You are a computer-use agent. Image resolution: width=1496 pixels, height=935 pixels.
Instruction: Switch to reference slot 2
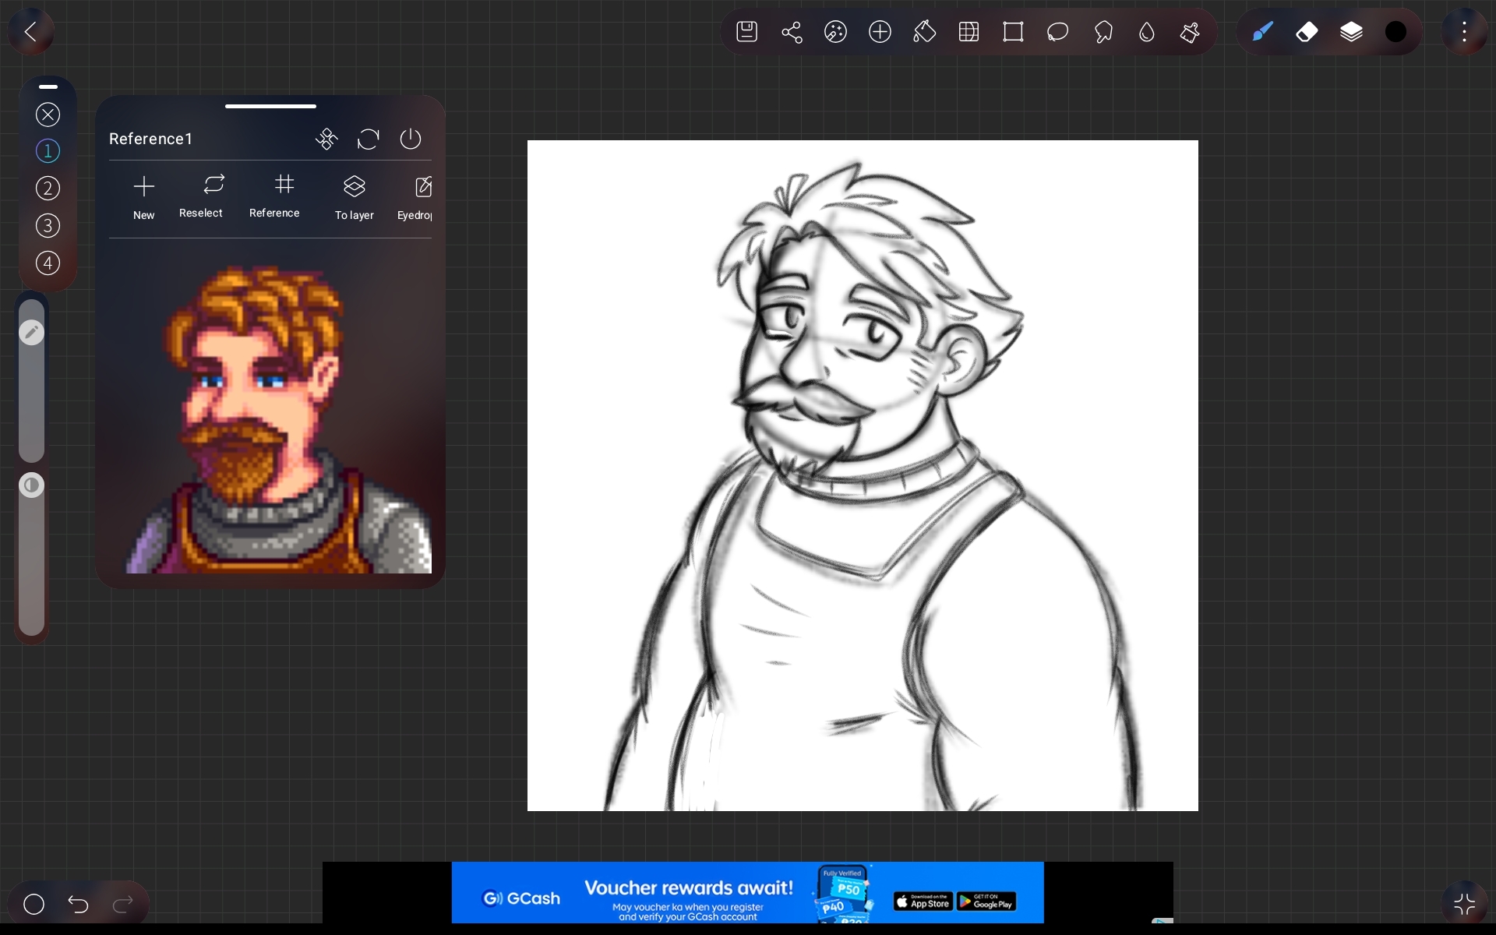click(x=48, y=189)
